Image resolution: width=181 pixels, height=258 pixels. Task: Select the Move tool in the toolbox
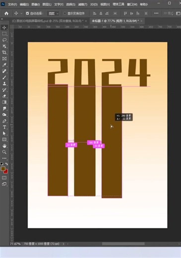click(4, 27)
